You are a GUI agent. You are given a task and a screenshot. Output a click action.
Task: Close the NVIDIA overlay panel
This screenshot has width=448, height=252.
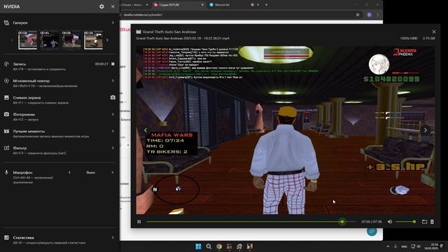[113, 6]
